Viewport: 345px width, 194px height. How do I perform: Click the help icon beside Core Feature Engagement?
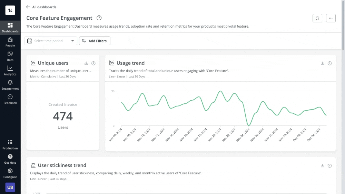[99, 18]
